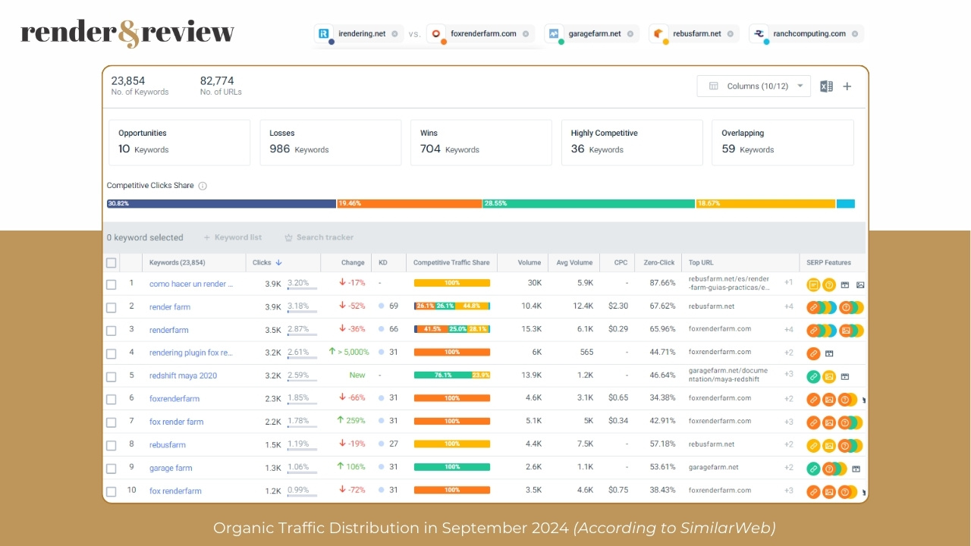Click the image pack icon in redshift maya row
The image size is (971, 546).
pos(829,376)
